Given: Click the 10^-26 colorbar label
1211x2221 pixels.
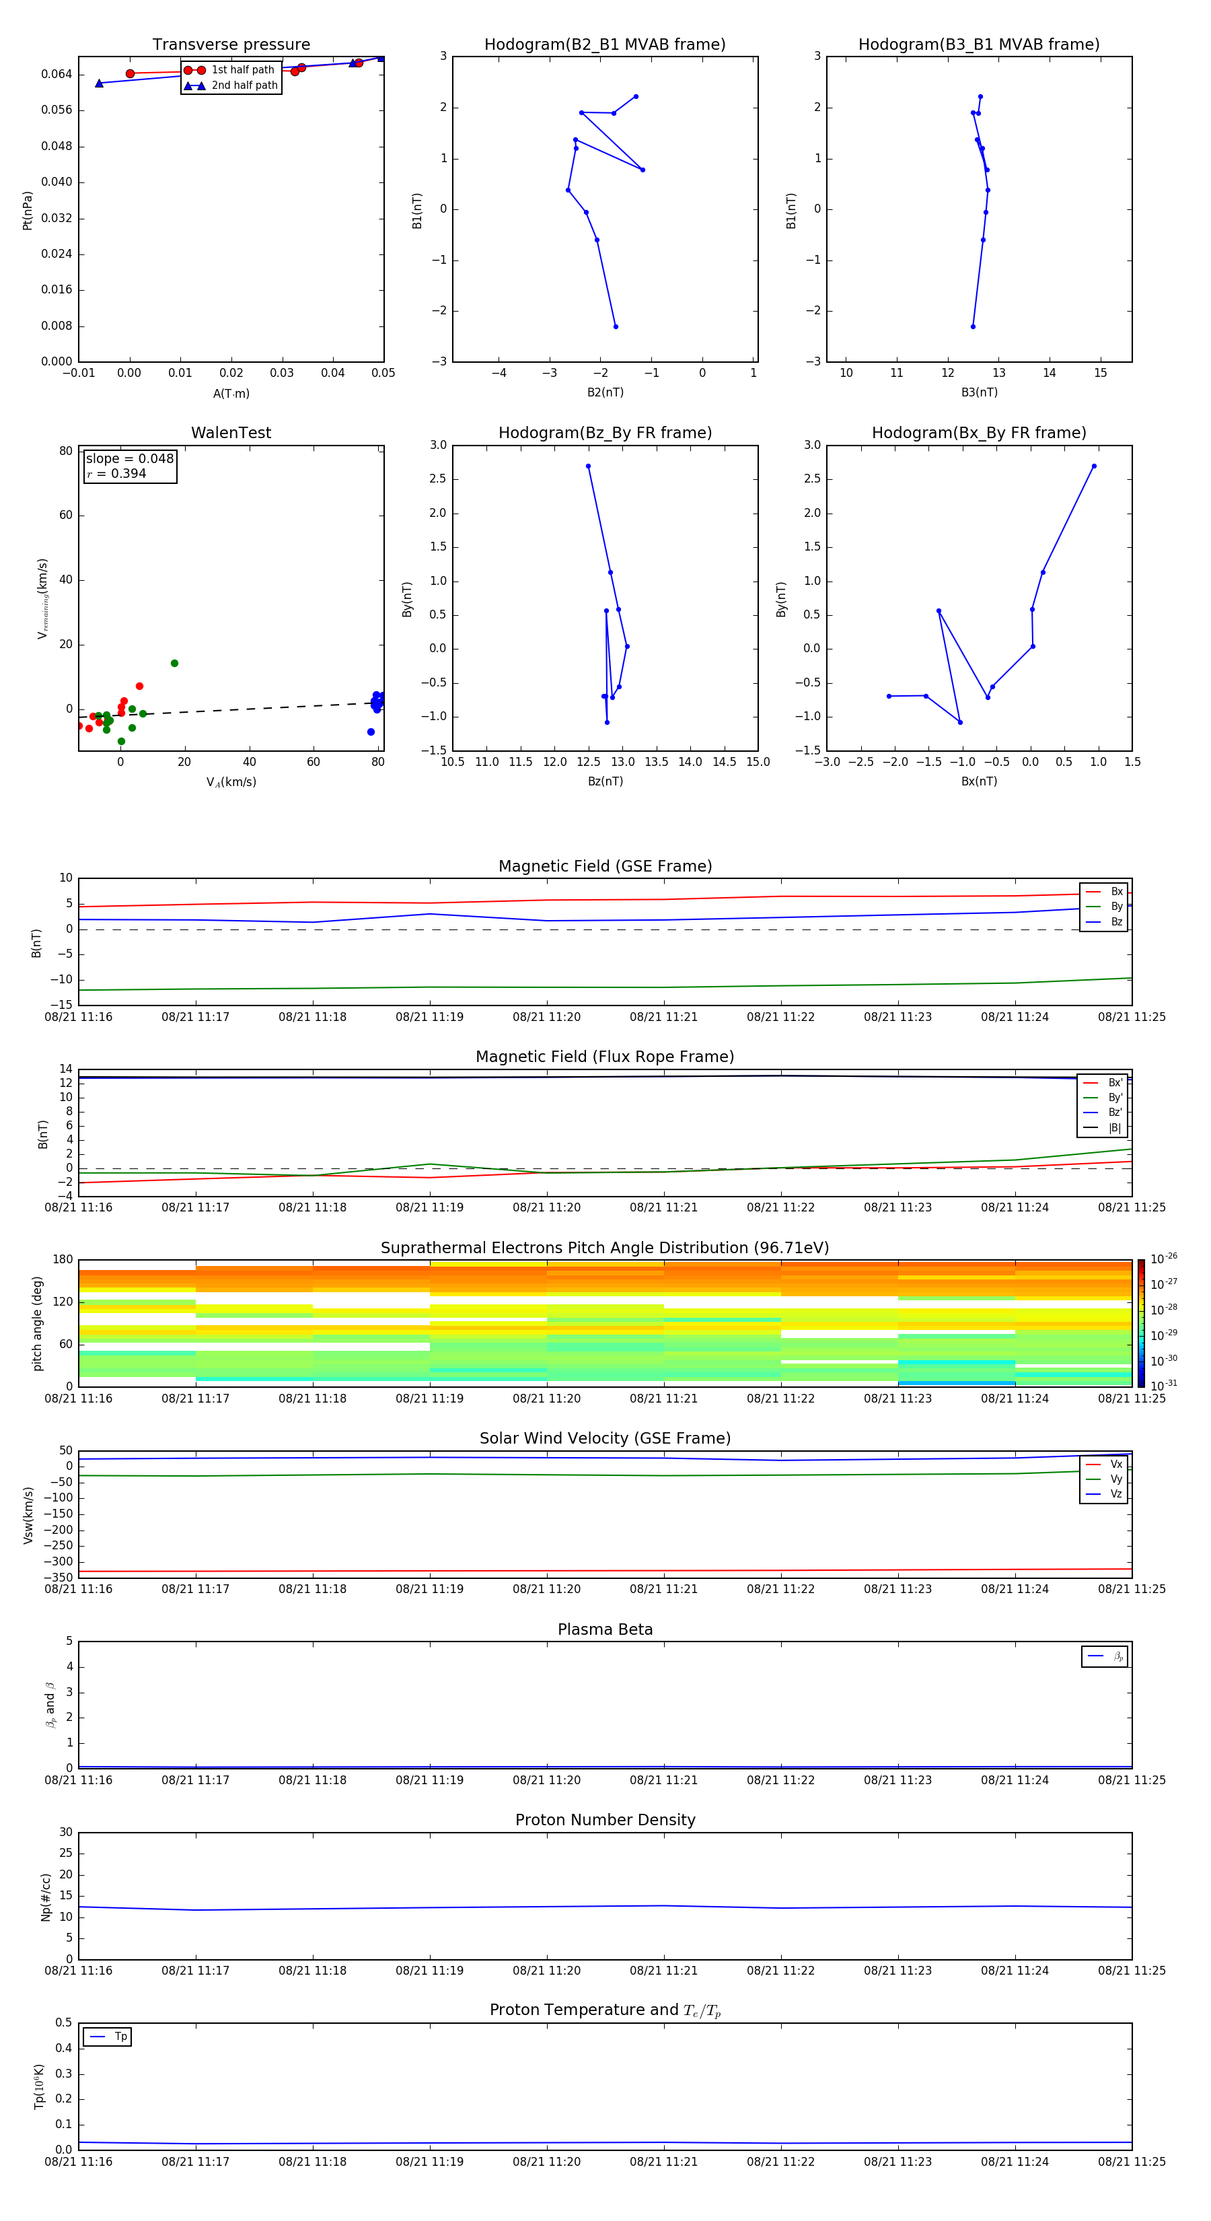Looking at the screenshot, I should click(x=1164, y=1259).
